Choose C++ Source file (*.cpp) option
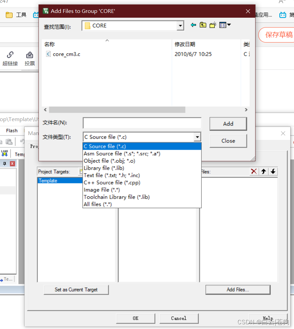This screenshot has width=294, height=329. tap(142, 183)
